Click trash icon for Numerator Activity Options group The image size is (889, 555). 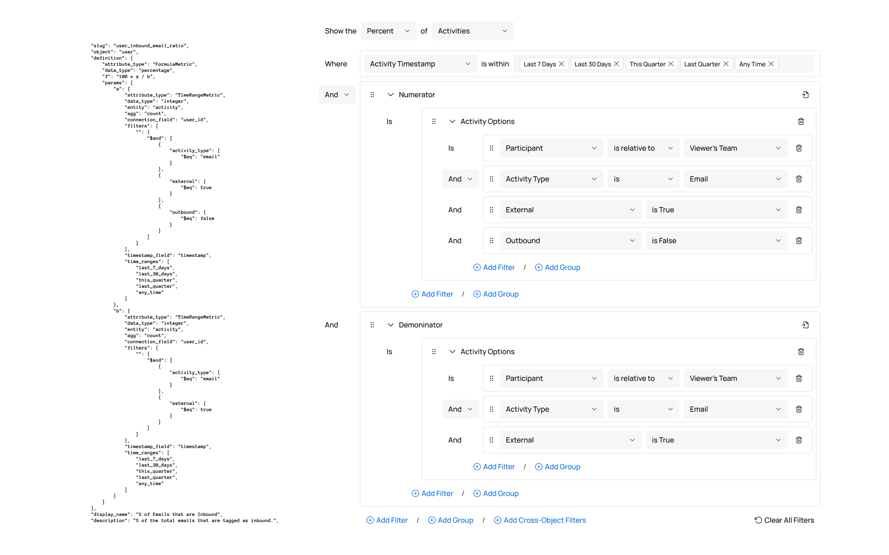[x=801, y=121]
